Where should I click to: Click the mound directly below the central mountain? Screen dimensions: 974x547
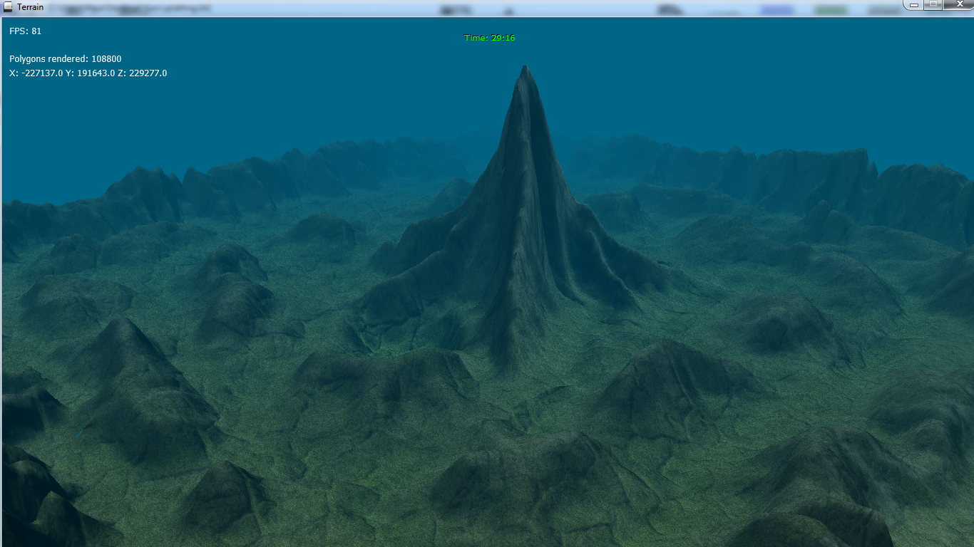point(385,377)
